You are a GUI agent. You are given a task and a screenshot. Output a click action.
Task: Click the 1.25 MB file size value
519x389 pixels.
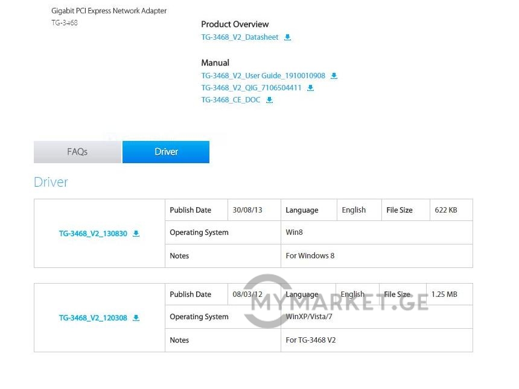(x=444, y=294)
